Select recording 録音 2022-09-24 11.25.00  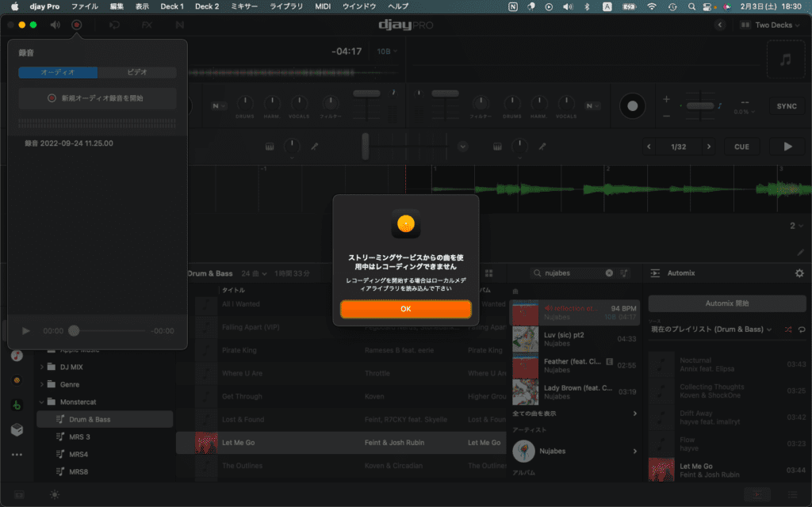coord(69,143)
